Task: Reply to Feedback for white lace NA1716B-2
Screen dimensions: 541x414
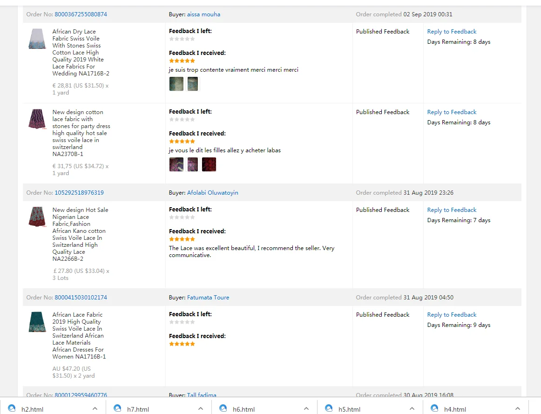Action: (452, 32)
